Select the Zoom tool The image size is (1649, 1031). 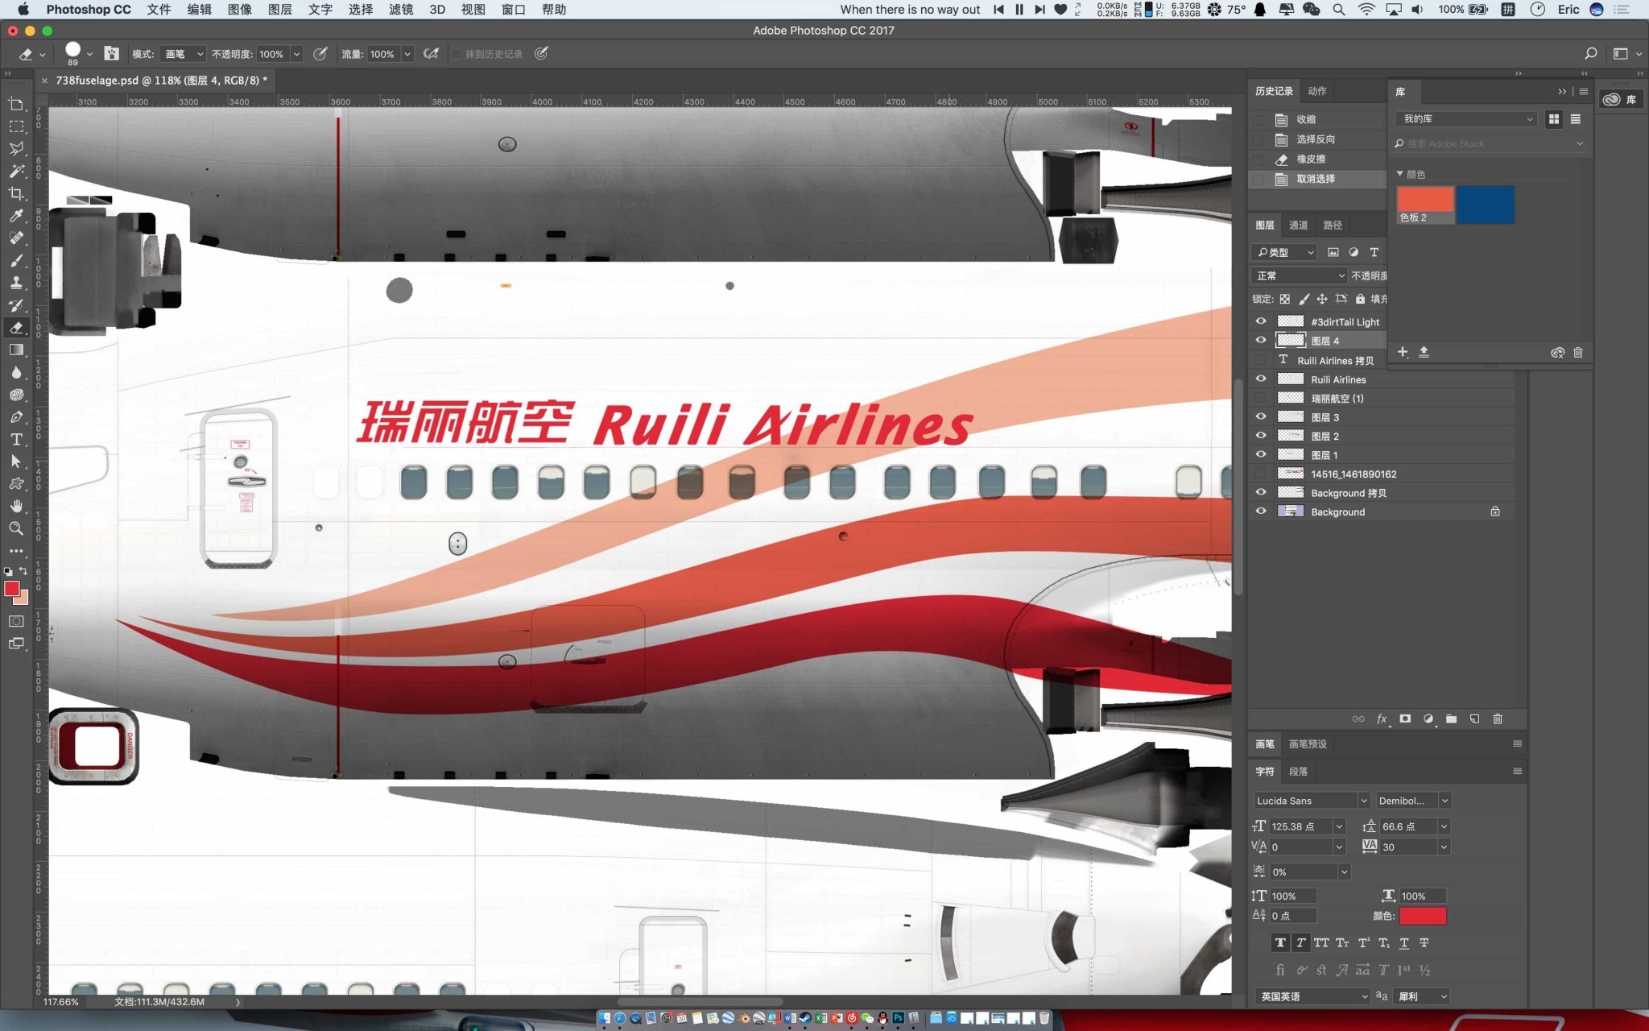[16, 529]
